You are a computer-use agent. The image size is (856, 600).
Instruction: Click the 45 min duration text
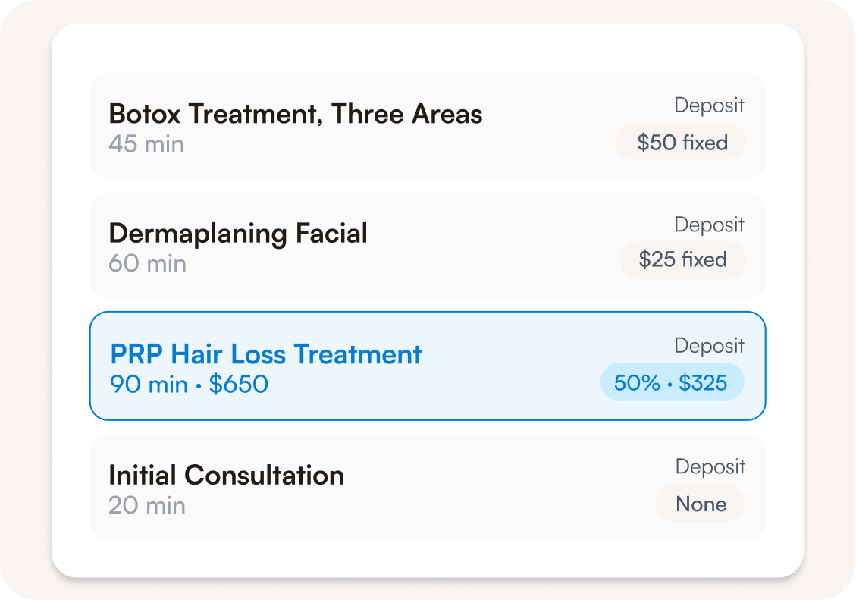click(x=146, y=144)
